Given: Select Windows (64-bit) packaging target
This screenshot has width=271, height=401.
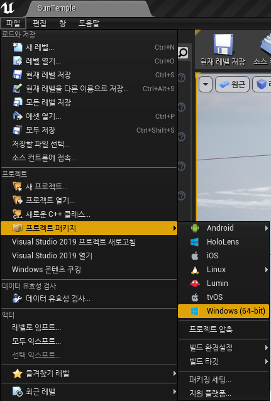Looking at the screenshot, I should pos(223,311).
